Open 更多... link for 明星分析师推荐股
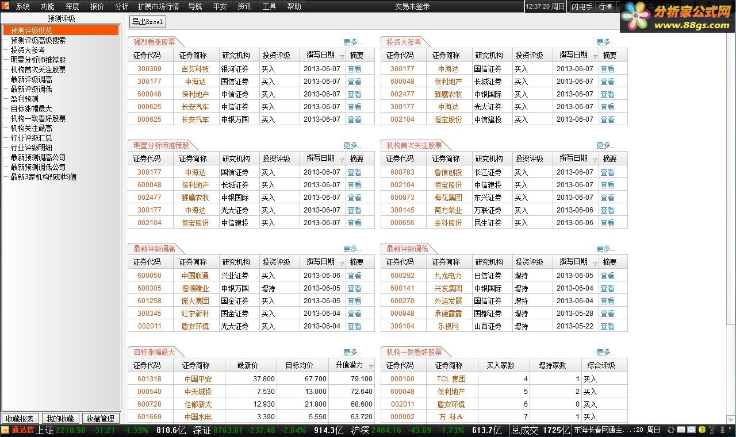The width and height of the screenshot is (736, 437). tap(353, 145)
